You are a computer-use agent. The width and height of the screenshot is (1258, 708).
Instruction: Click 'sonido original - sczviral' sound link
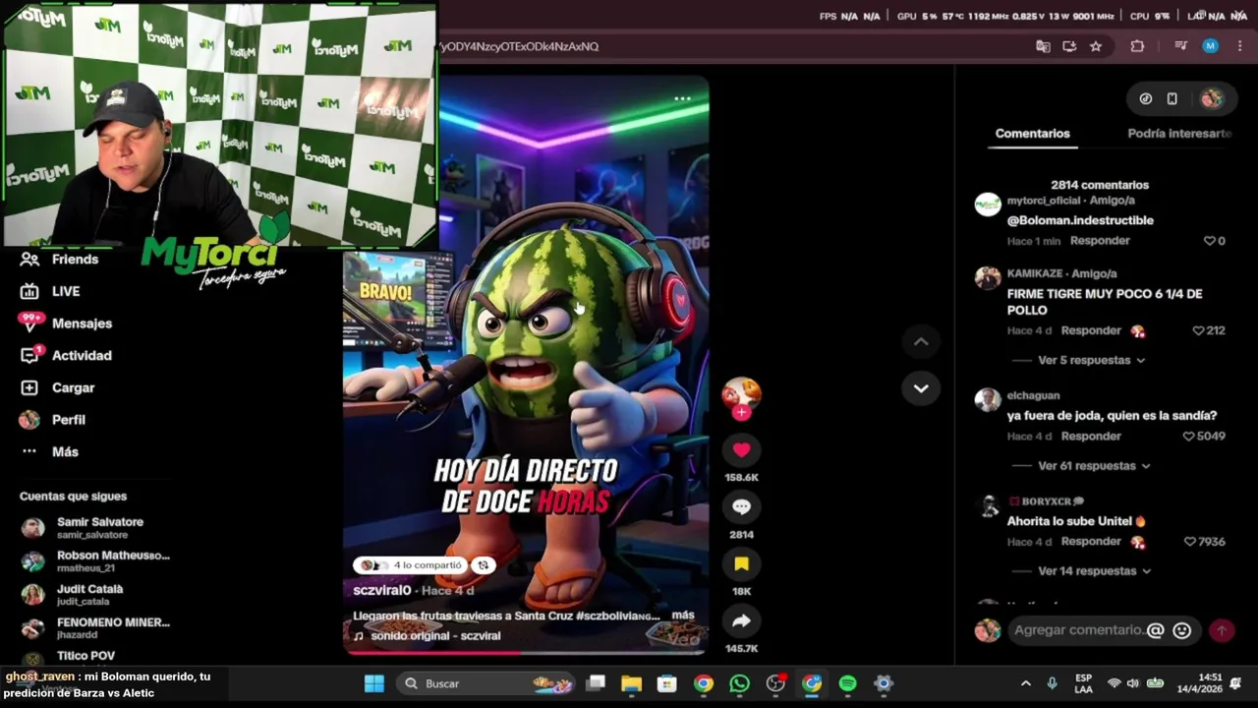433,636
